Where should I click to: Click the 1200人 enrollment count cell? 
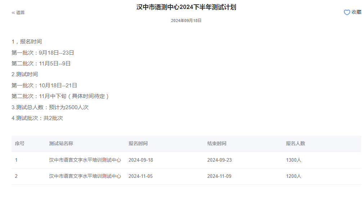point(294,176)
